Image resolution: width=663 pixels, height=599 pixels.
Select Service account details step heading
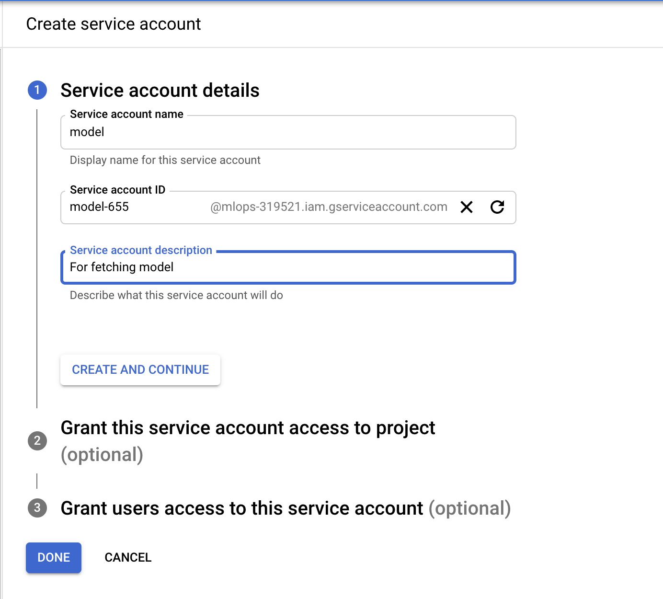pos(160,90)
